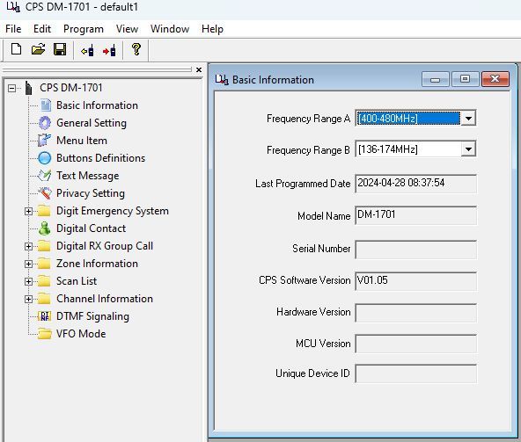Select General Setting in the tree

click(92, 123)
